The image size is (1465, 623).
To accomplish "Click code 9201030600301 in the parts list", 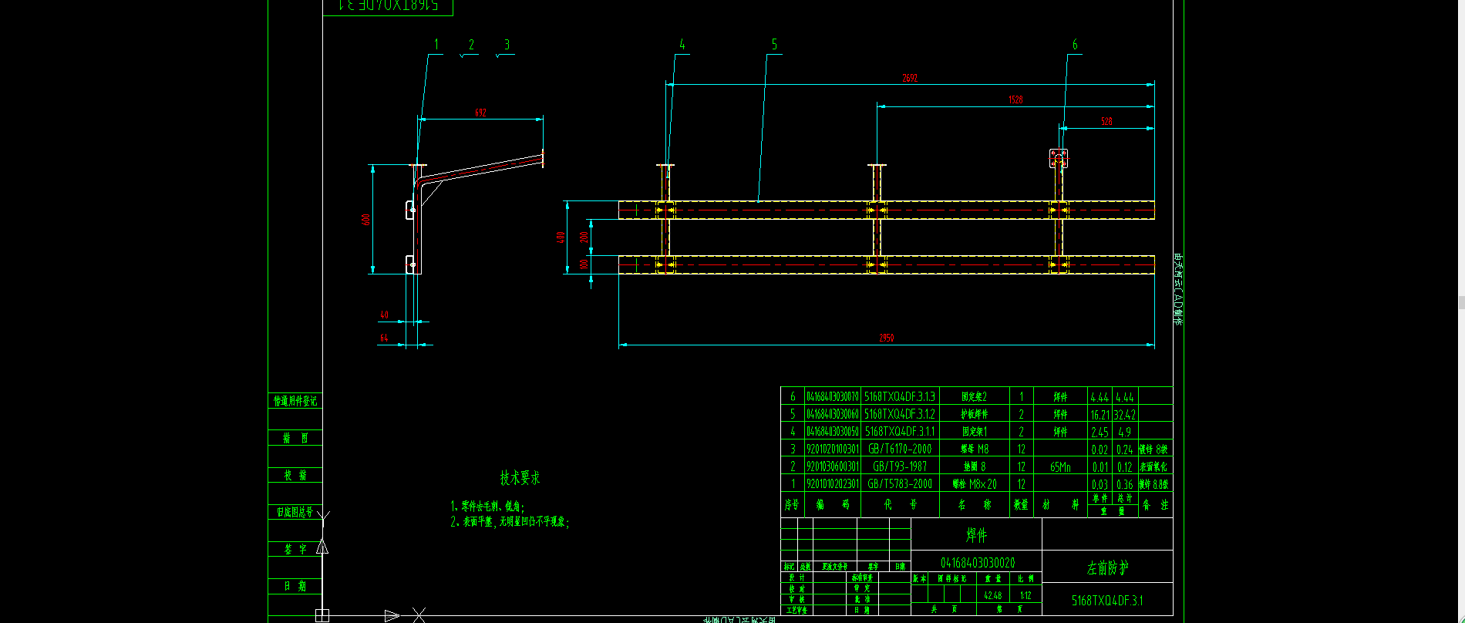I will [x=832, y=466].
